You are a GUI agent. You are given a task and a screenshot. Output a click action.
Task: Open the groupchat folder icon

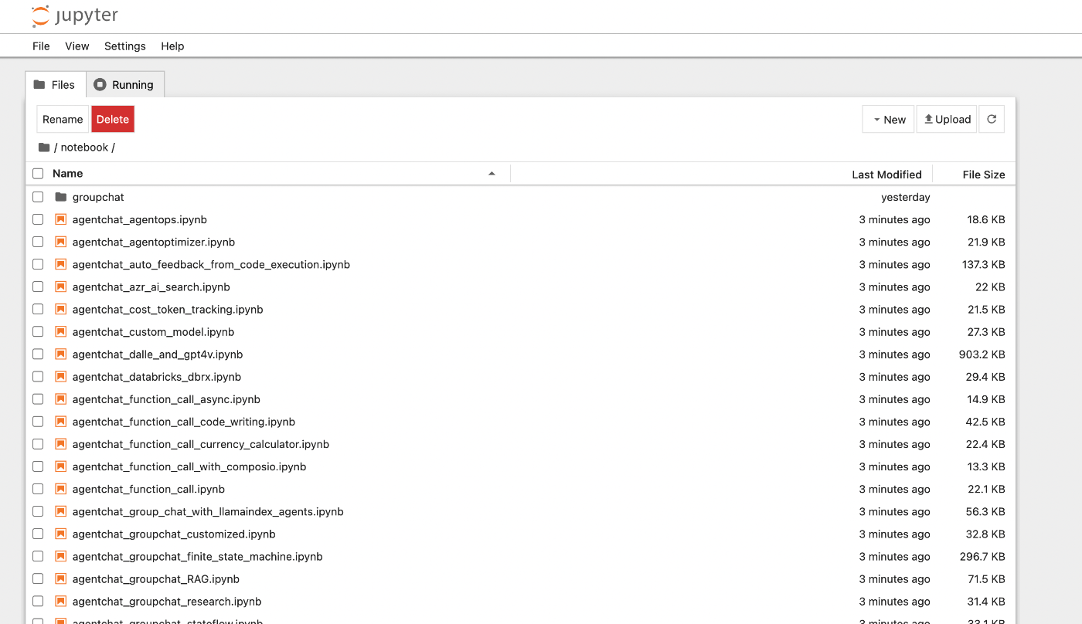pyautogui.click(x=60, y=196)
